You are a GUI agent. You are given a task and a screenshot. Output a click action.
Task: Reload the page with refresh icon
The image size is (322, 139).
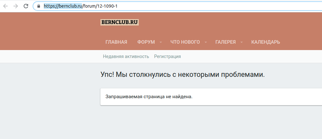[26, 6]
